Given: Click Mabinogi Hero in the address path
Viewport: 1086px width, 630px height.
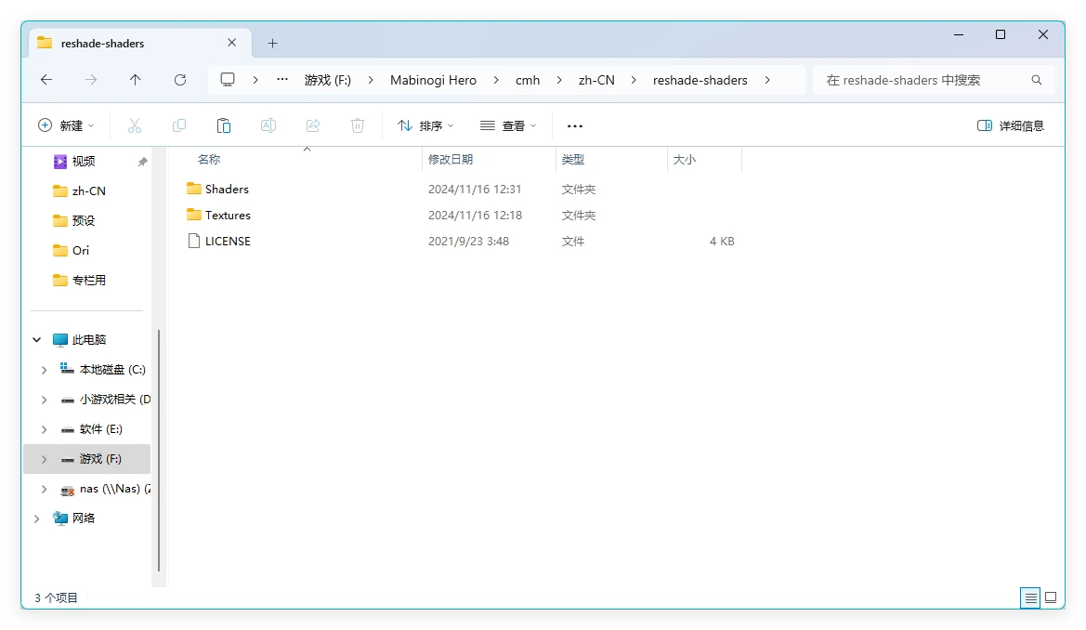Looking at the screenshot, I should point(434,80).
